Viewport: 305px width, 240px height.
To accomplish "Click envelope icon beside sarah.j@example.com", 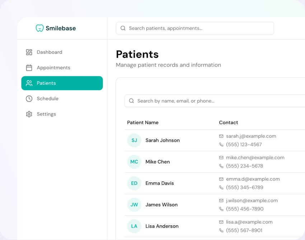I will [221, 136].
